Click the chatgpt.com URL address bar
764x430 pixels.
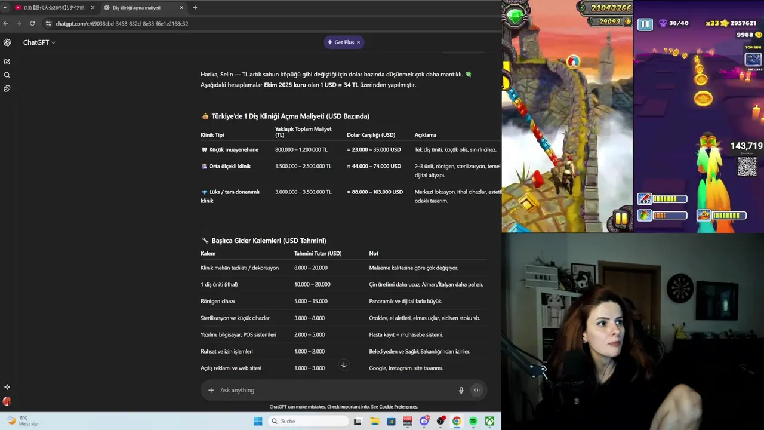point(122,24)
